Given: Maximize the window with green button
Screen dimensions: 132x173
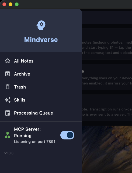Looking at the screenshot, I should click(x=17, y=4).
